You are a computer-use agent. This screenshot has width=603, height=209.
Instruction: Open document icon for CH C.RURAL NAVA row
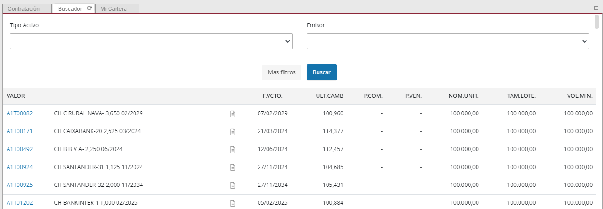pos(232,113)
